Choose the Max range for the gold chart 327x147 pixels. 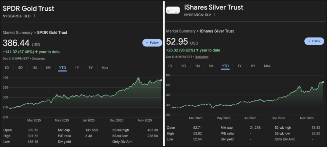[x=105, y=68]
